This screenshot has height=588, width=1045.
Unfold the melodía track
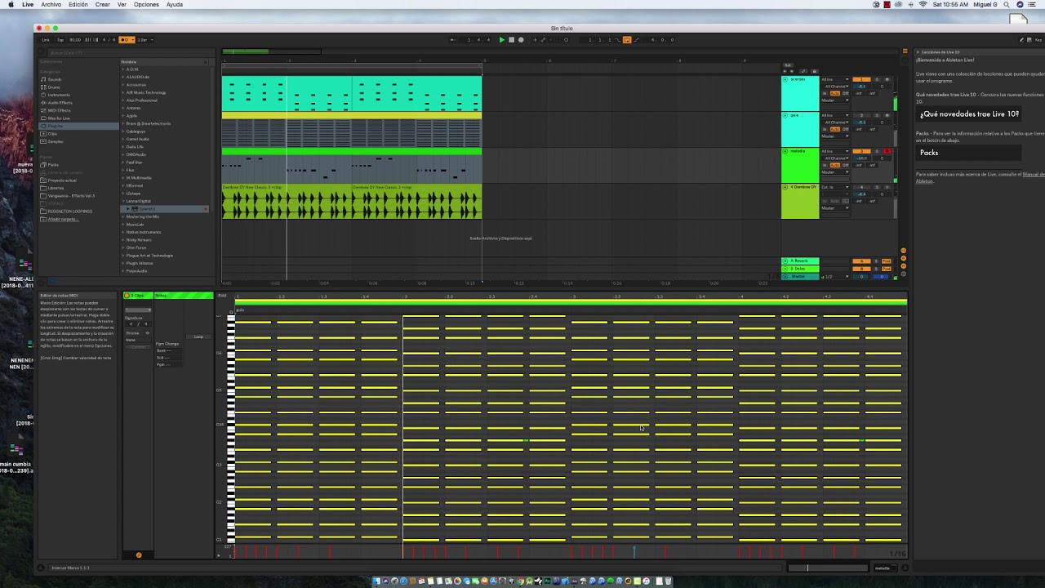(x=785, y=151)
